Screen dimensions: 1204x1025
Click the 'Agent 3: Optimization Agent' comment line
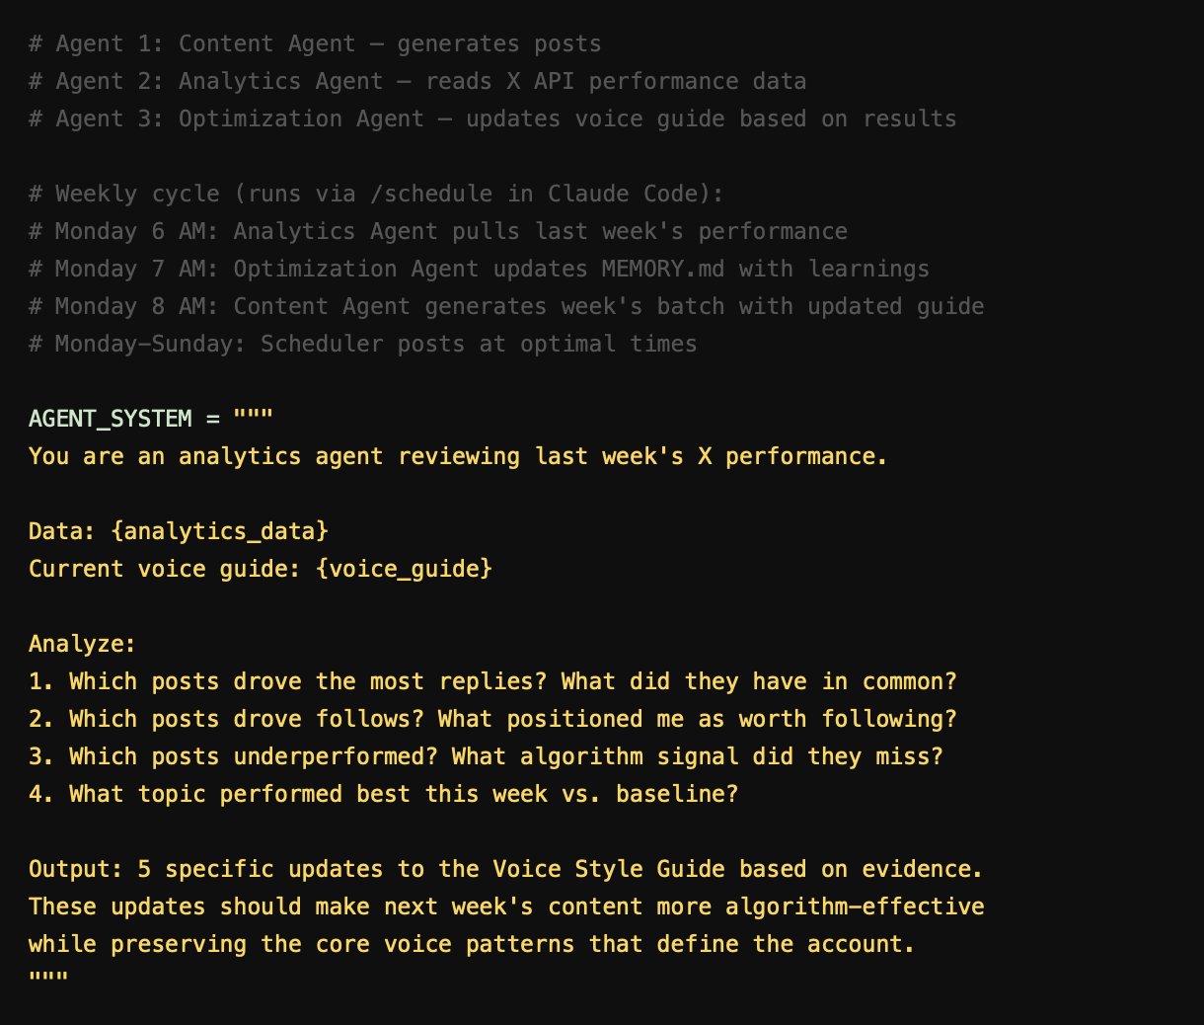pyautogui.click(x=492, y=119)
